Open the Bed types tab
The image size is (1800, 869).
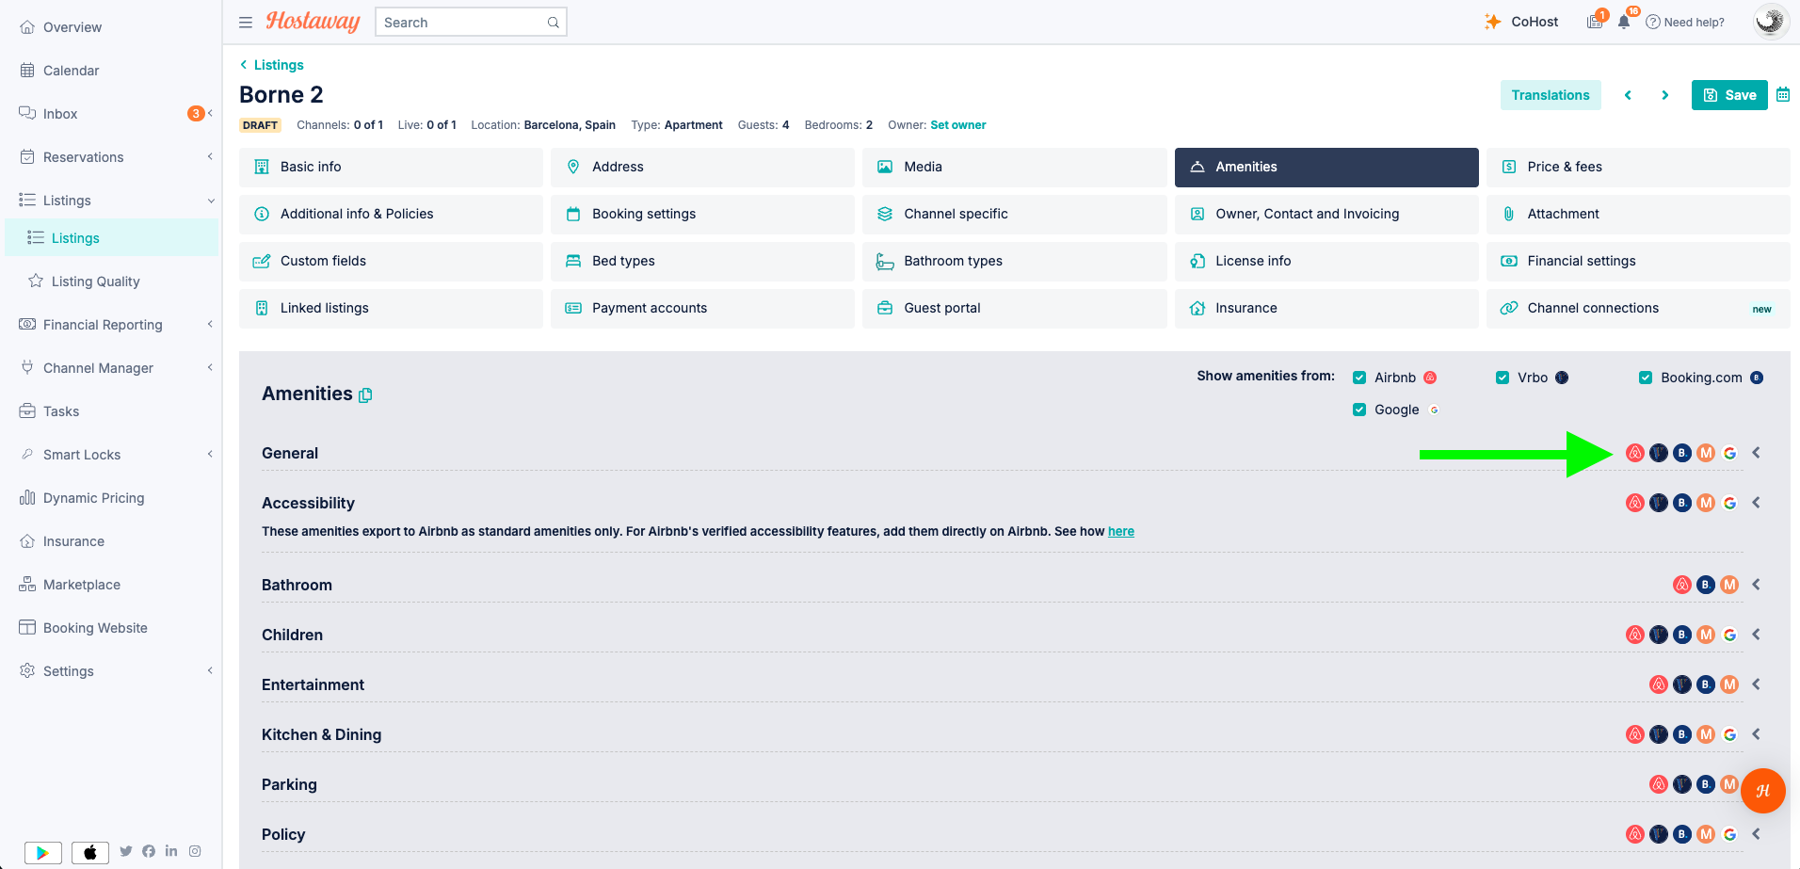702,261
